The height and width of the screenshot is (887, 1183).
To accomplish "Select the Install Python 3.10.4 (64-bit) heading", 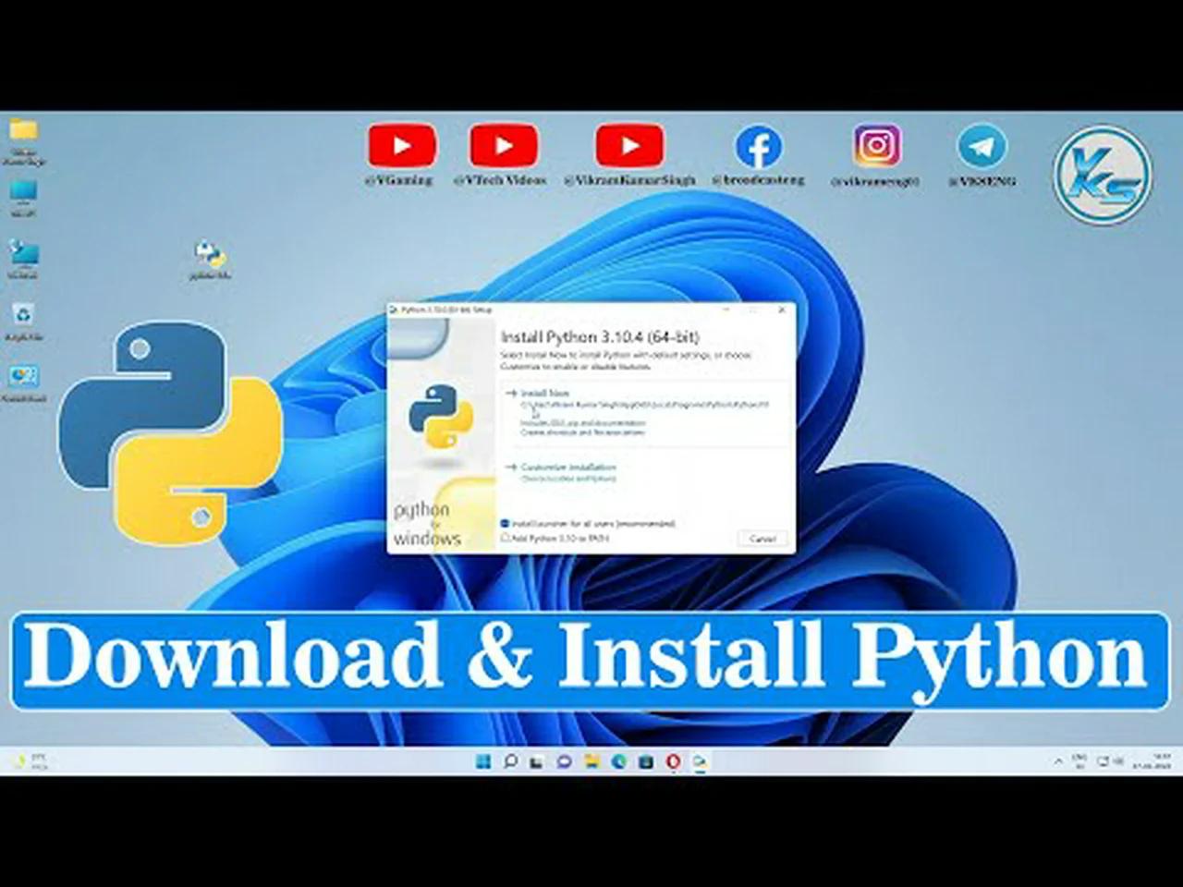I will point(600,336).
